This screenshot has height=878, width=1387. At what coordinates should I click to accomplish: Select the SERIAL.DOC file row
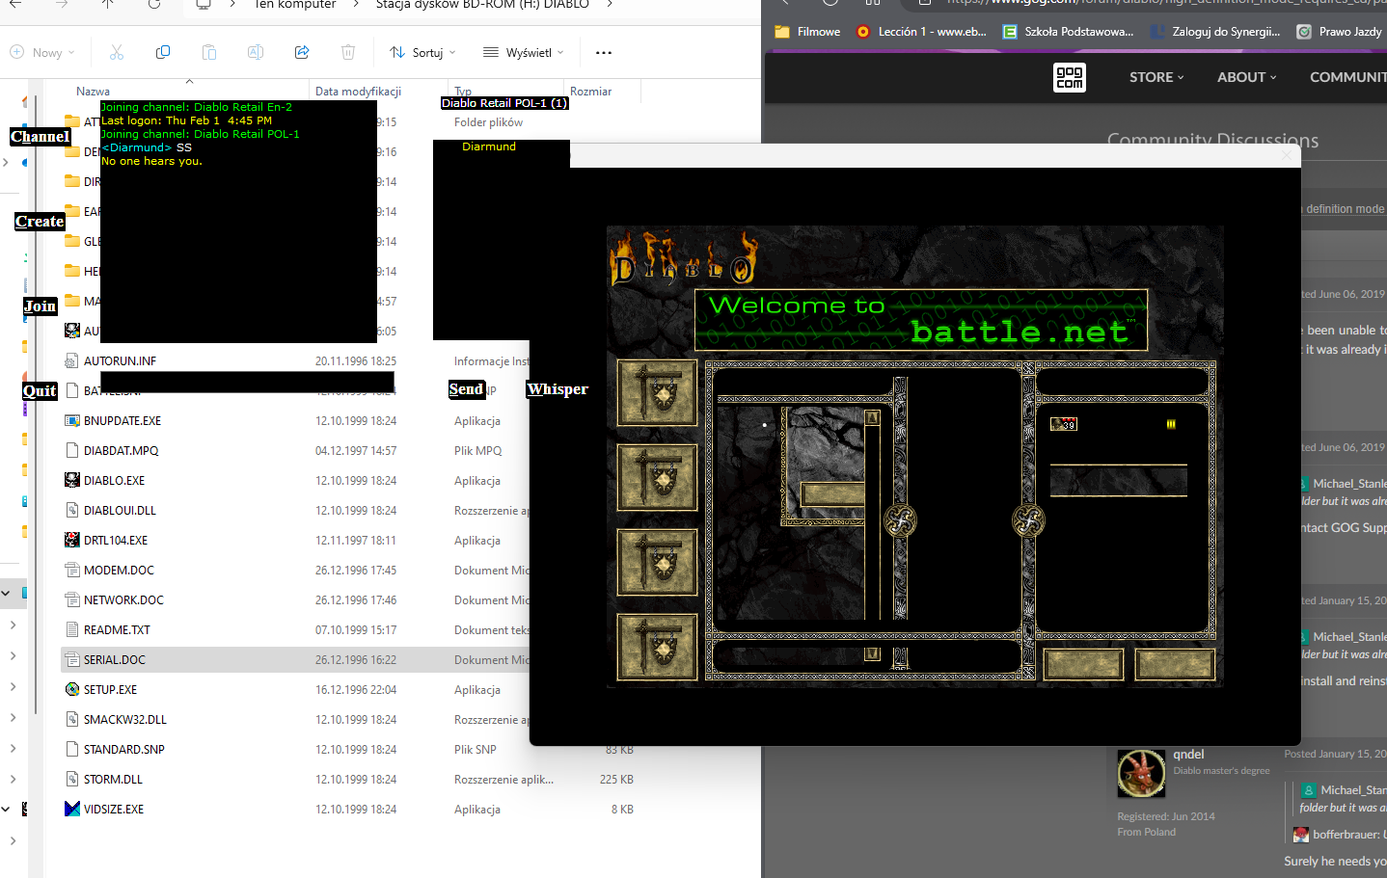295,659
